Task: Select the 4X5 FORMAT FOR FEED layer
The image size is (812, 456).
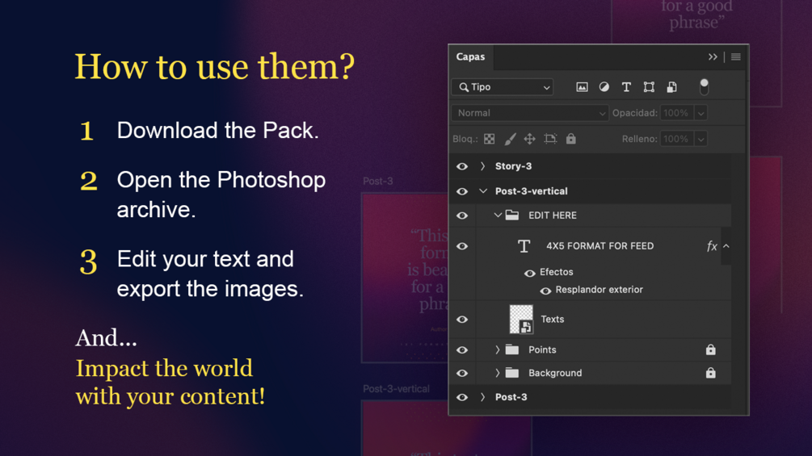Action: (x=600, y=246)
